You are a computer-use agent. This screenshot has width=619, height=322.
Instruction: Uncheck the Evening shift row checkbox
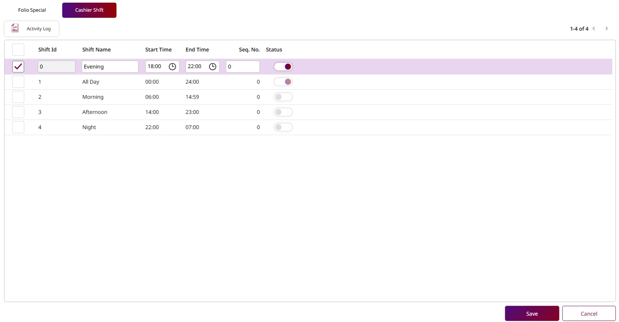(18, 67)
